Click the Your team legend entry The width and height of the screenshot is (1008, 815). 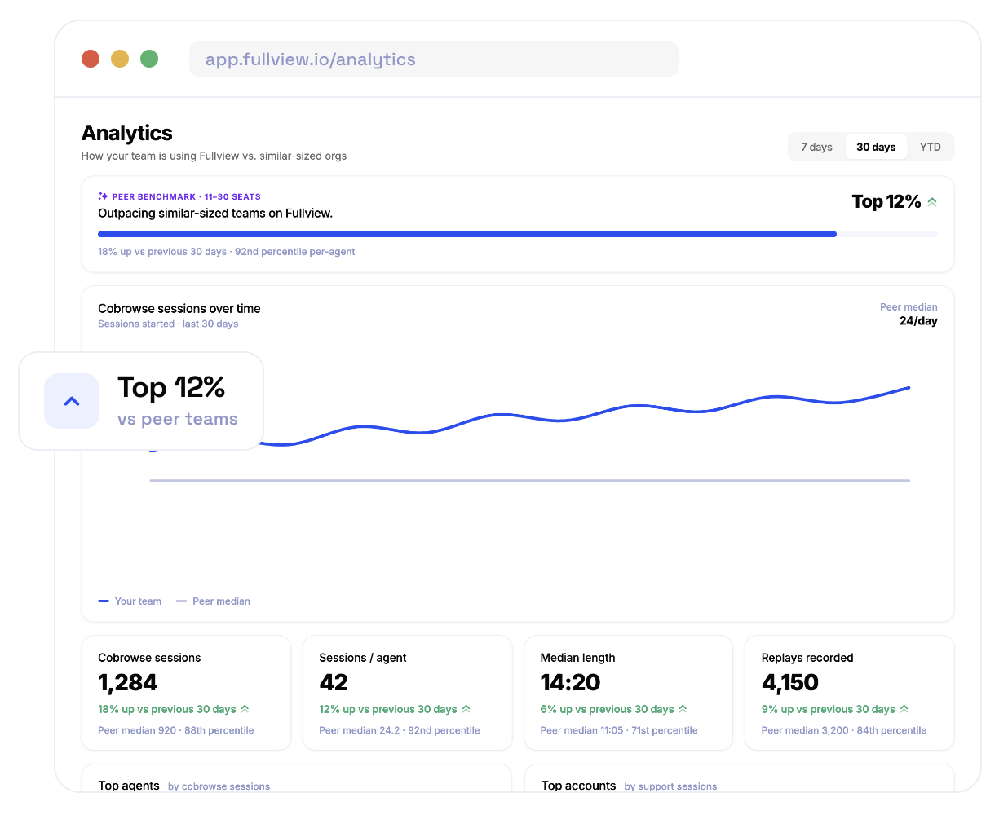130,601
